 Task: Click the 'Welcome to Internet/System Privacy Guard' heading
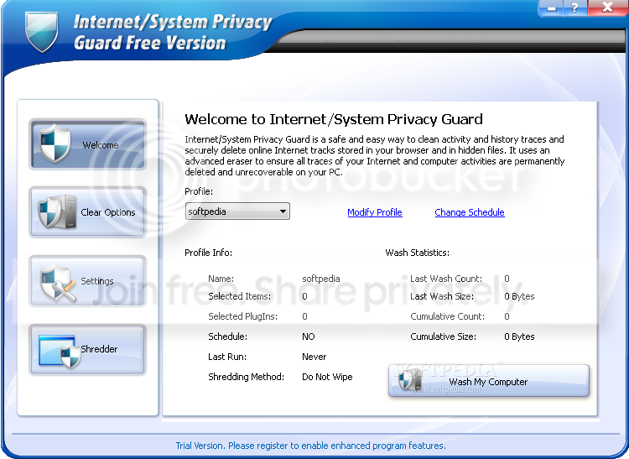point(333,119)
